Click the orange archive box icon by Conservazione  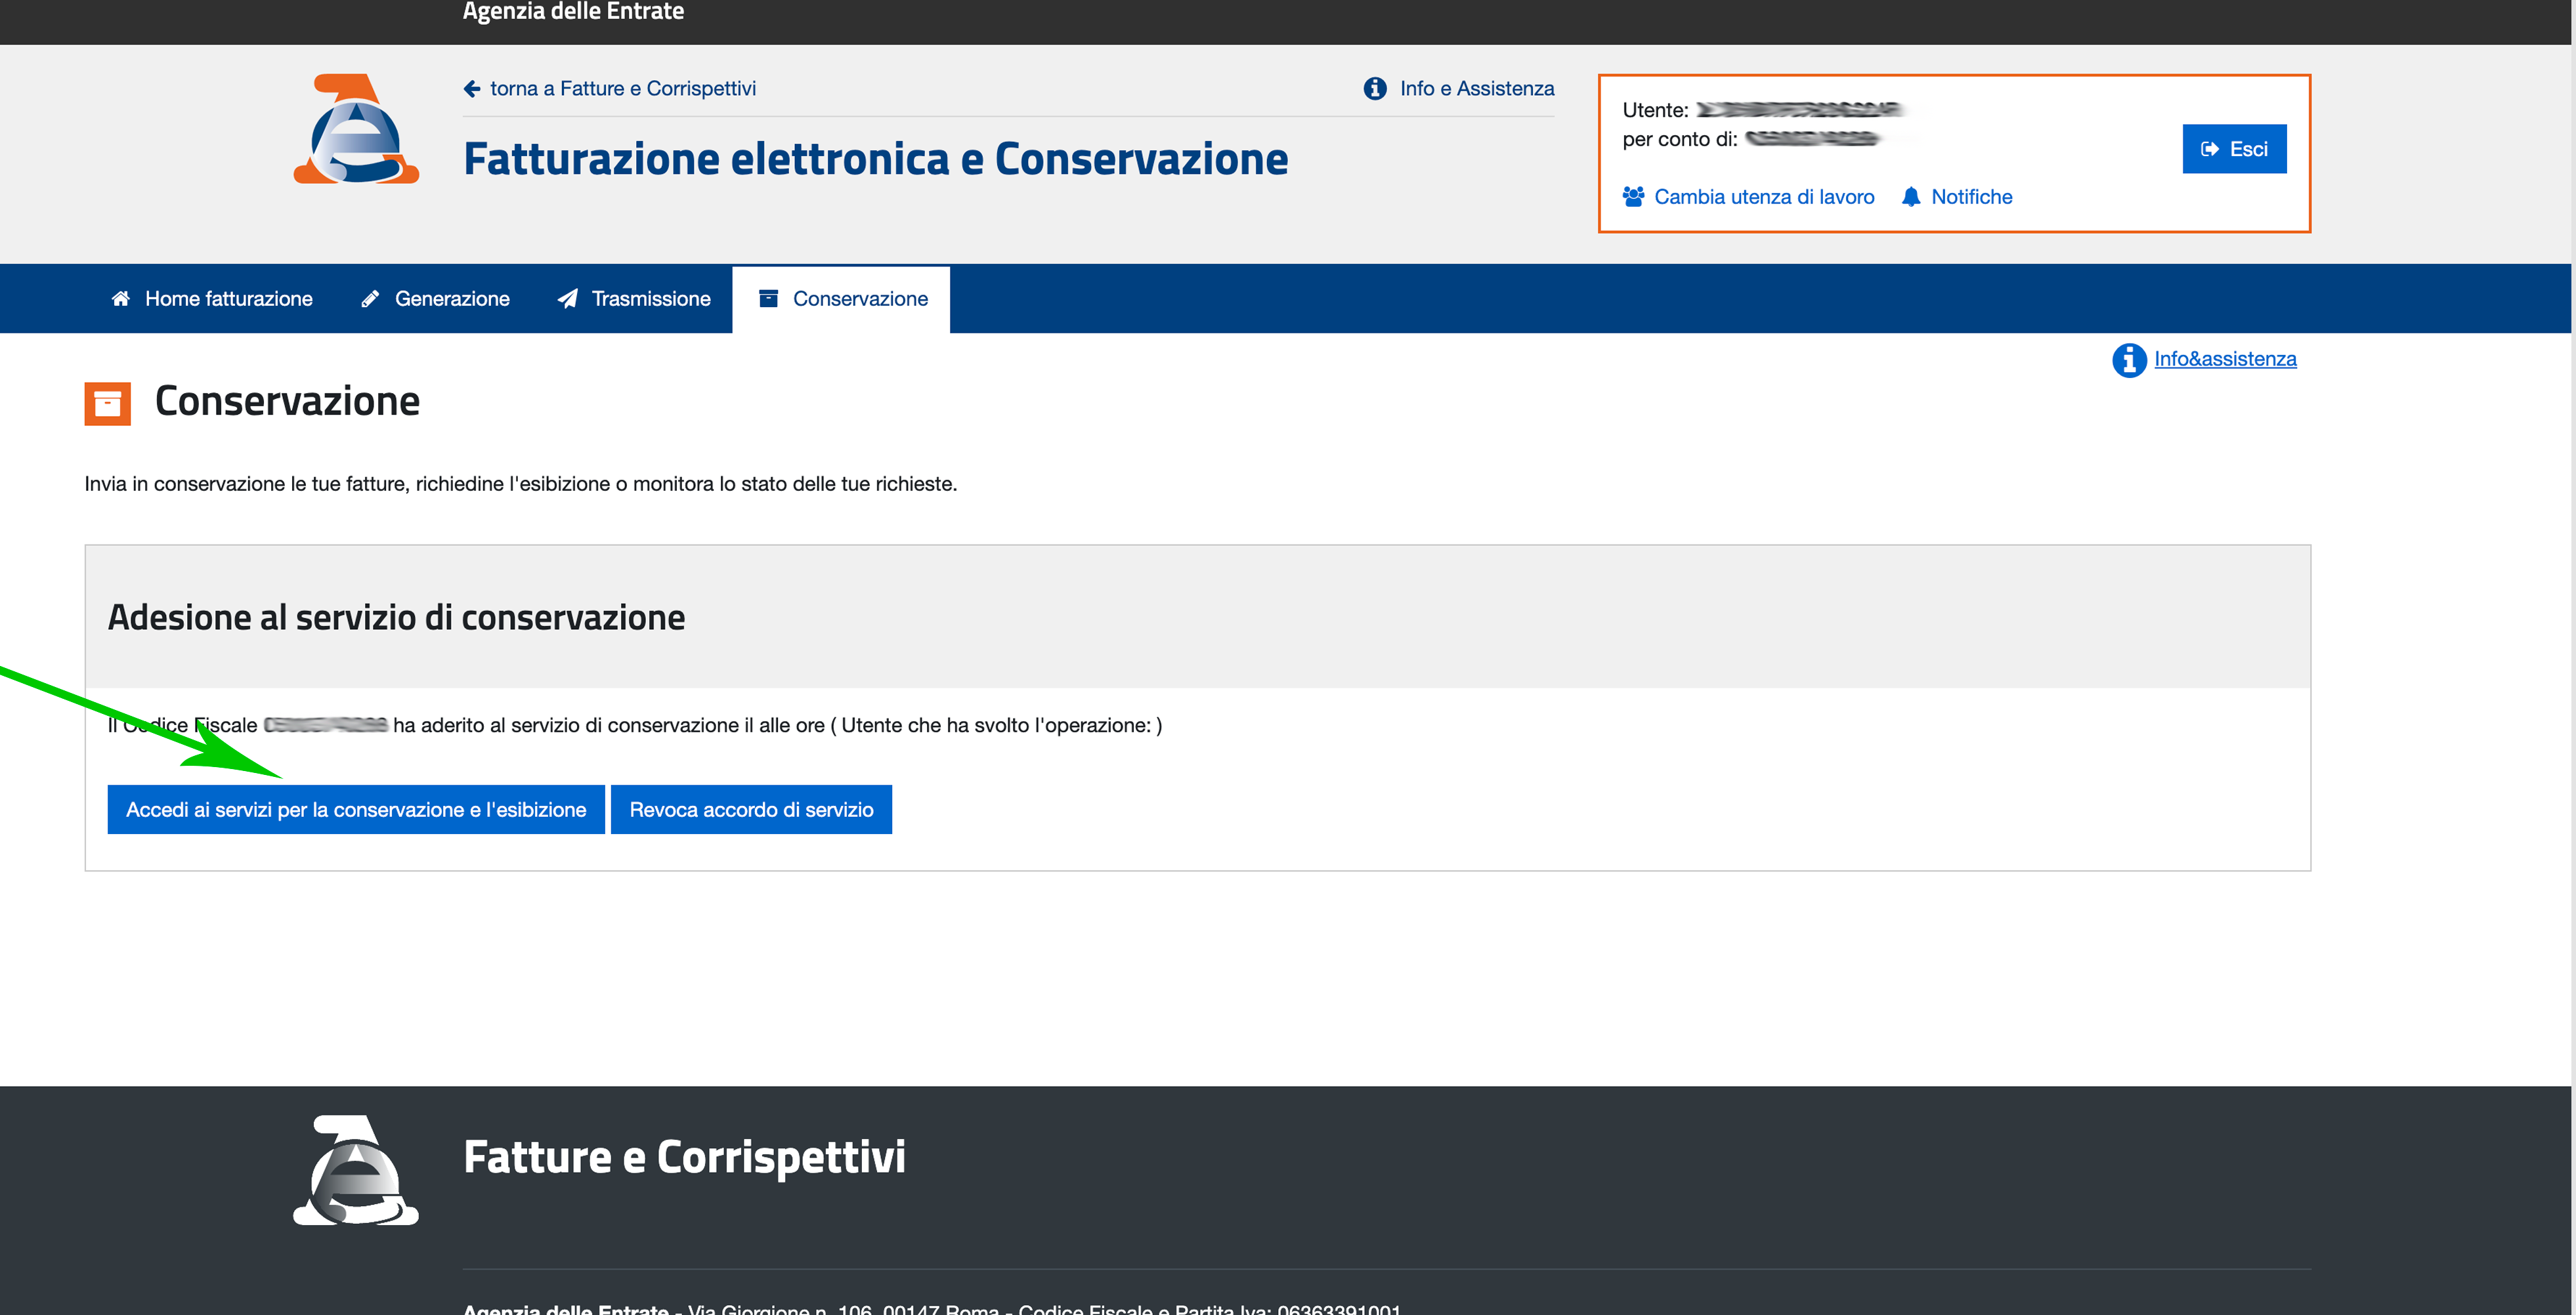tap(107, 404)
